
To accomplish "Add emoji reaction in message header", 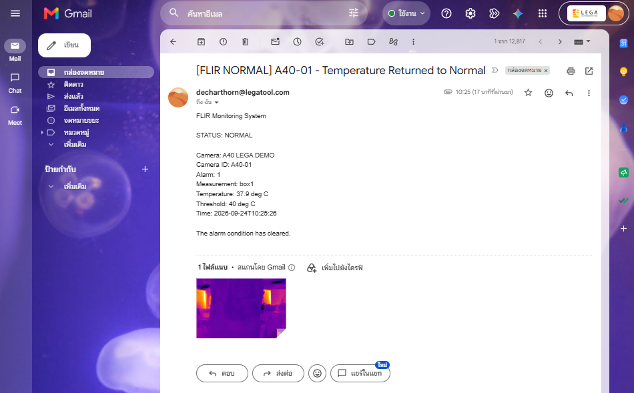I will (549, 93).
